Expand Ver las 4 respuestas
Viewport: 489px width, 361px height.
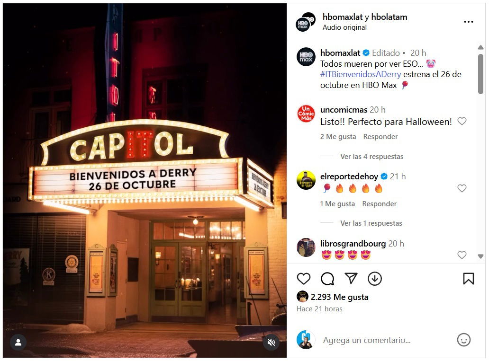[372, 156]
